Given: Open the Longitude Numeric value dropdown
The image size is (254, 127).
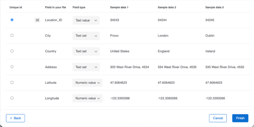Looking at the screenshot, I should tap(87, 98).
